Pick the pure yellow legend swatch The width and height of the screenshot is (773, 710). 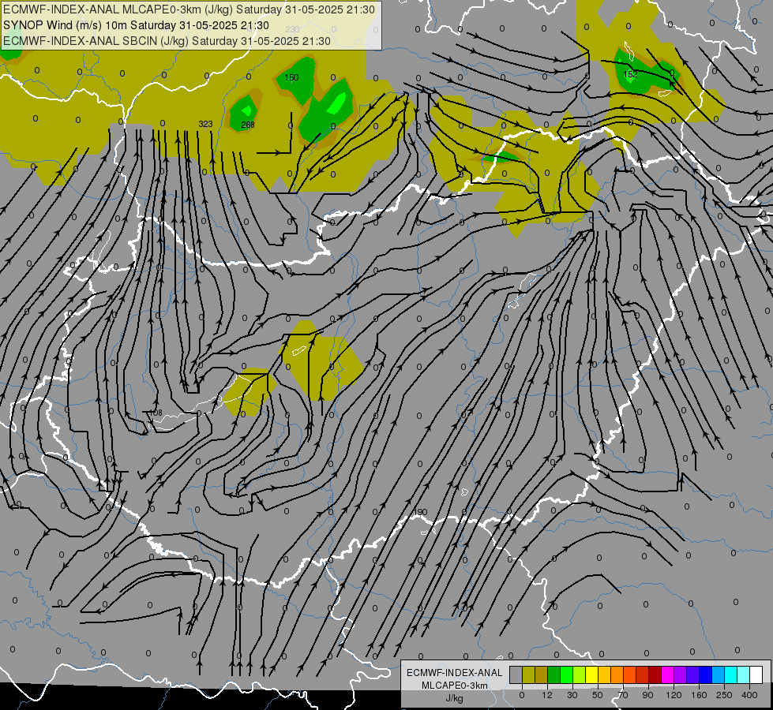[592, 674]
